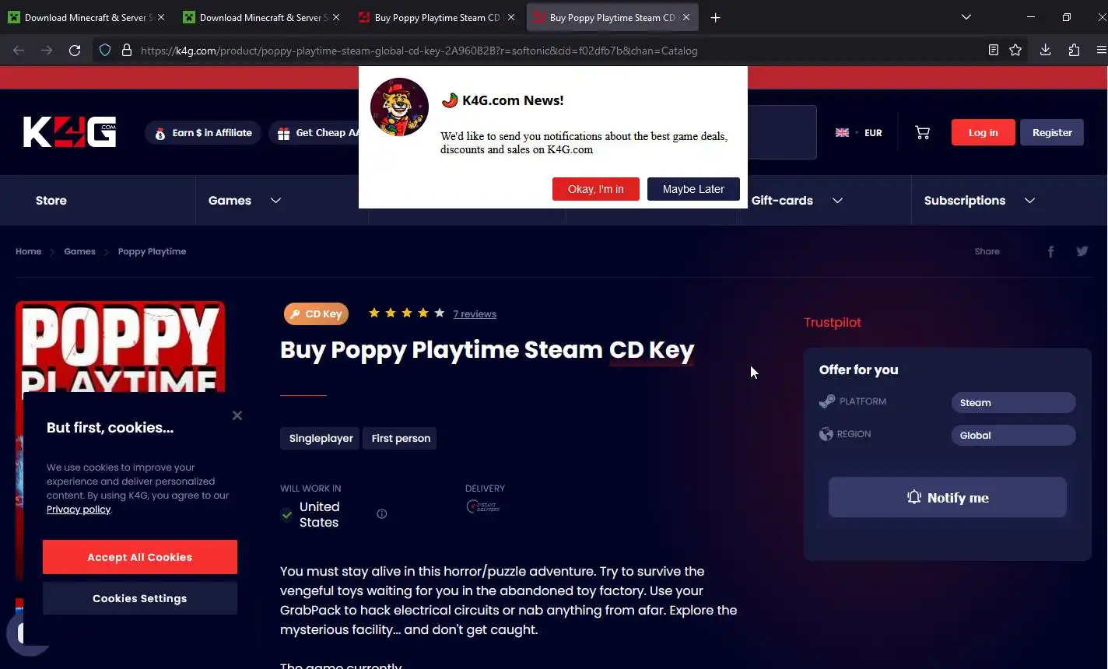This screenshot has height=669, width=1108.
Task: Bookmark this page with star icon
Action: click(x=1015, y=50)
